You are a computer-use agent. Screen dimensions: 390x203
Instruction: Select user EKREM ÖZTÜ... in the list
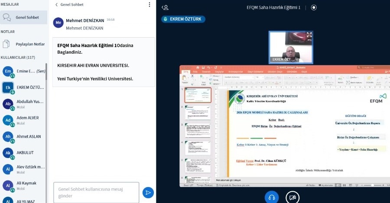24,87
